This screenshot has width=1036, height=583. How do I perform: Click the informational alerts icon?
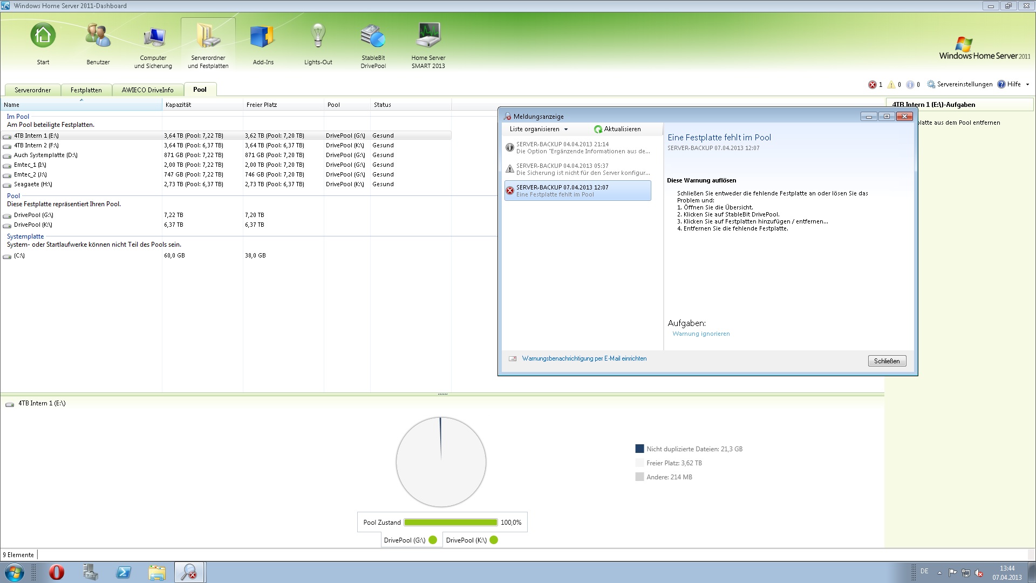click(x=910, y=85)
